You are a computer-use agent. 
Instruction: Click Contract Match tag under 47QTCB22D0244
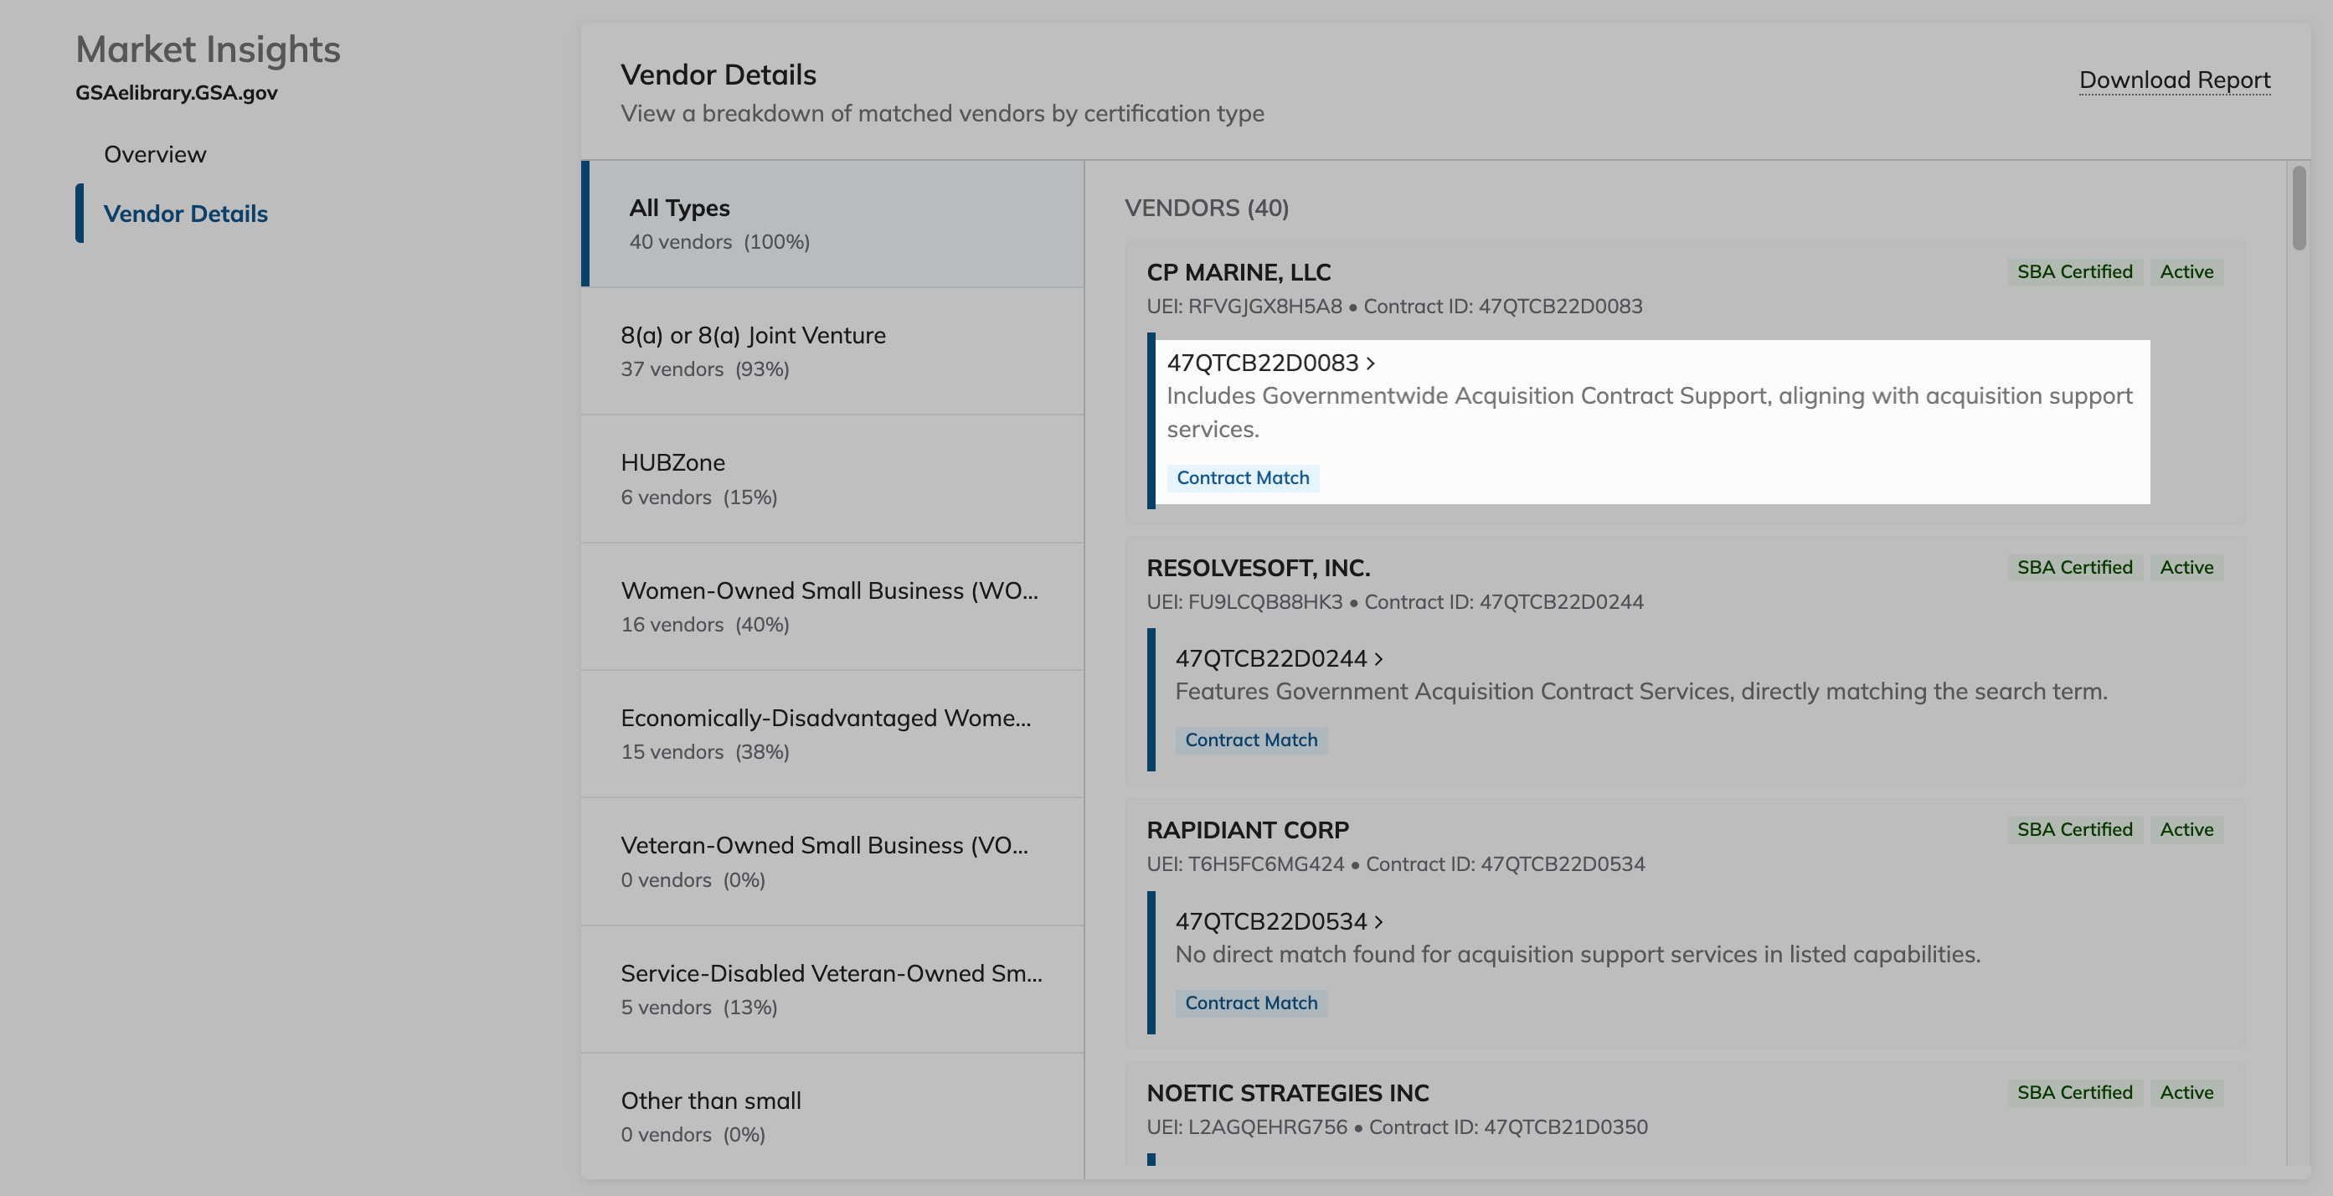click(1251, 740)
